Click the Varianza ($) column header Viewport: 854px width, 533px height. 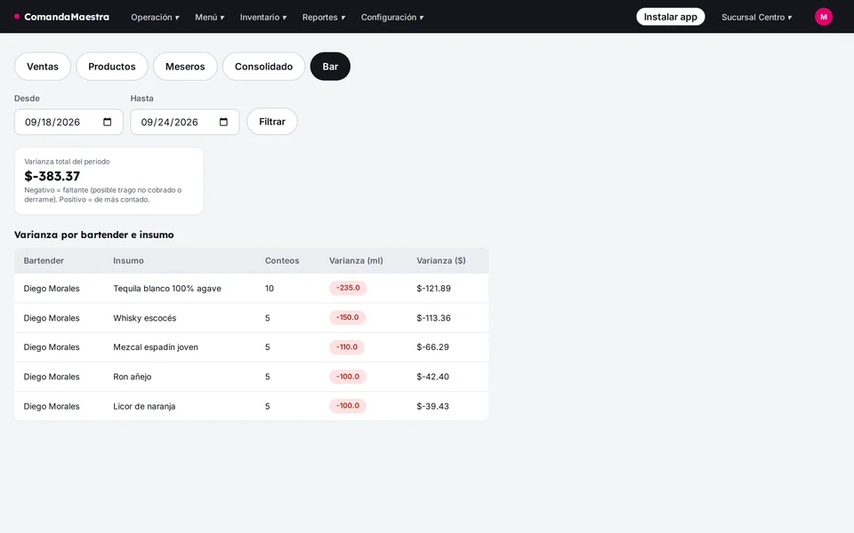point(440,260)
